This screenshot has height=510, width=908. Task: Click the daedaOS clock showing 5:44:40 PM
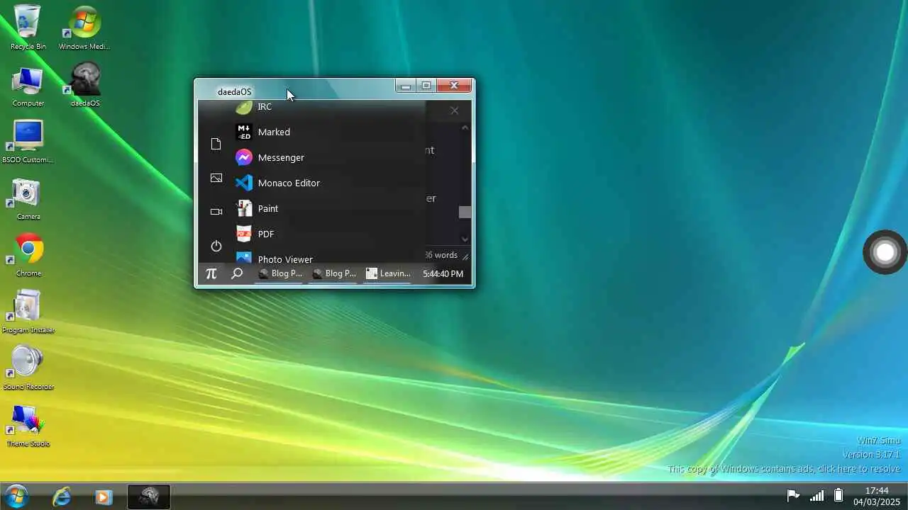(x=443, y=273)
